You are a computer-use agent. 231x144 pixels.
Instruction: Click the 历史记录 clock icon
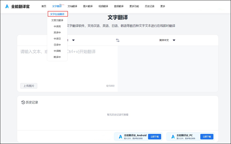pyautogui.click(x=23, y=102)
